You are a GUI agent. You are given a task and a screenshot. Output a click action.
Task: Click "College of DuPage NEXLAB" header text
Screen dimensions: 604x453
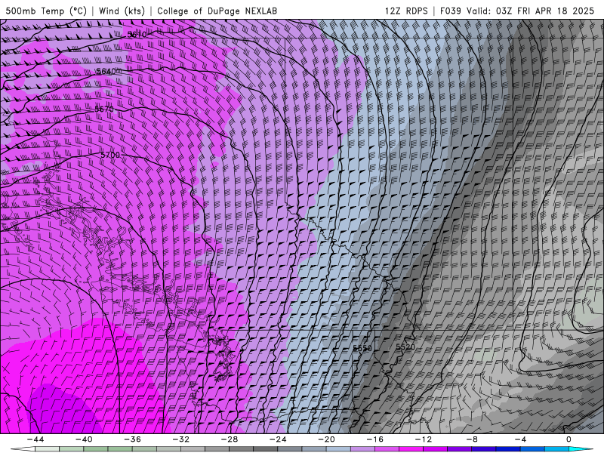[217, 11]
